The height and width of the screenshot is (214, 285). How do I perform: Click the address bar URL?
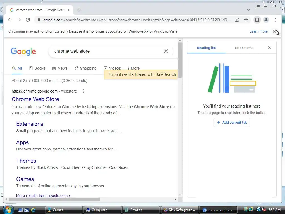click(136, 20)
